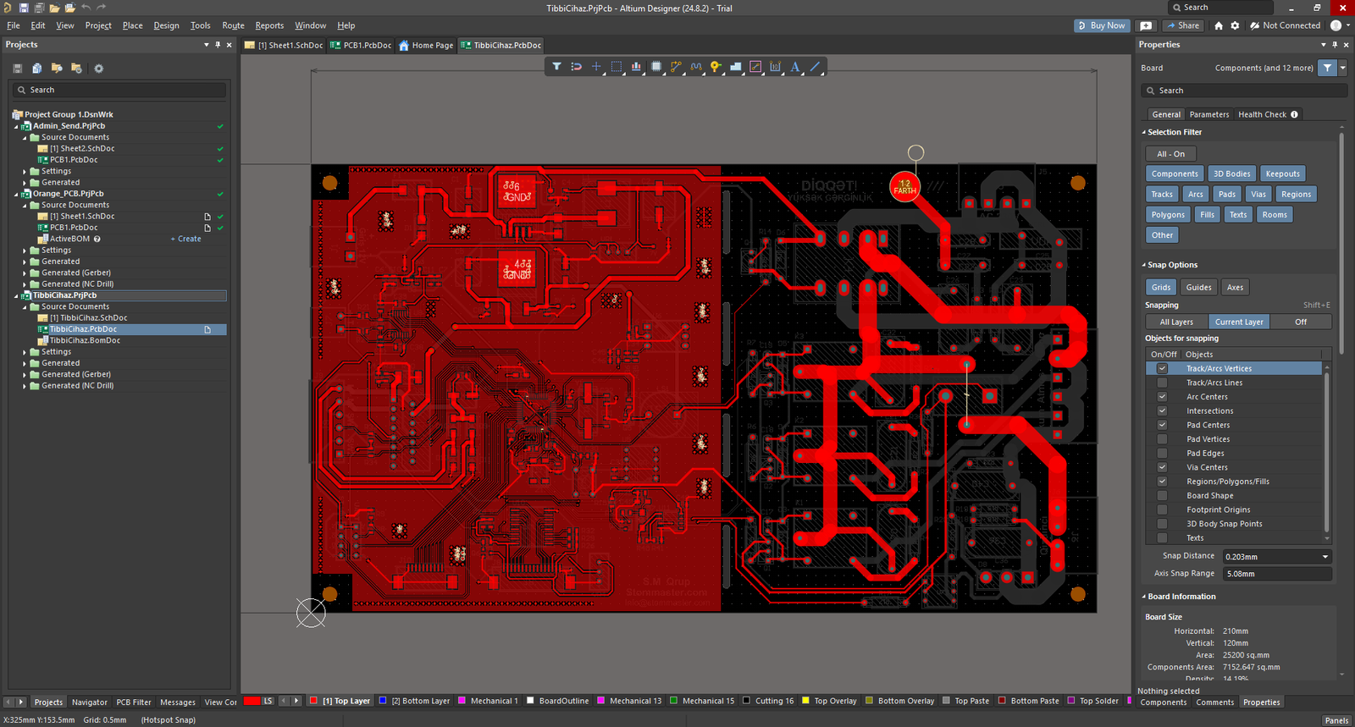The height and width of the screenshot is (727, 1355).
Task: Click the Polygons selection filter button
Action: [1167, 215]
